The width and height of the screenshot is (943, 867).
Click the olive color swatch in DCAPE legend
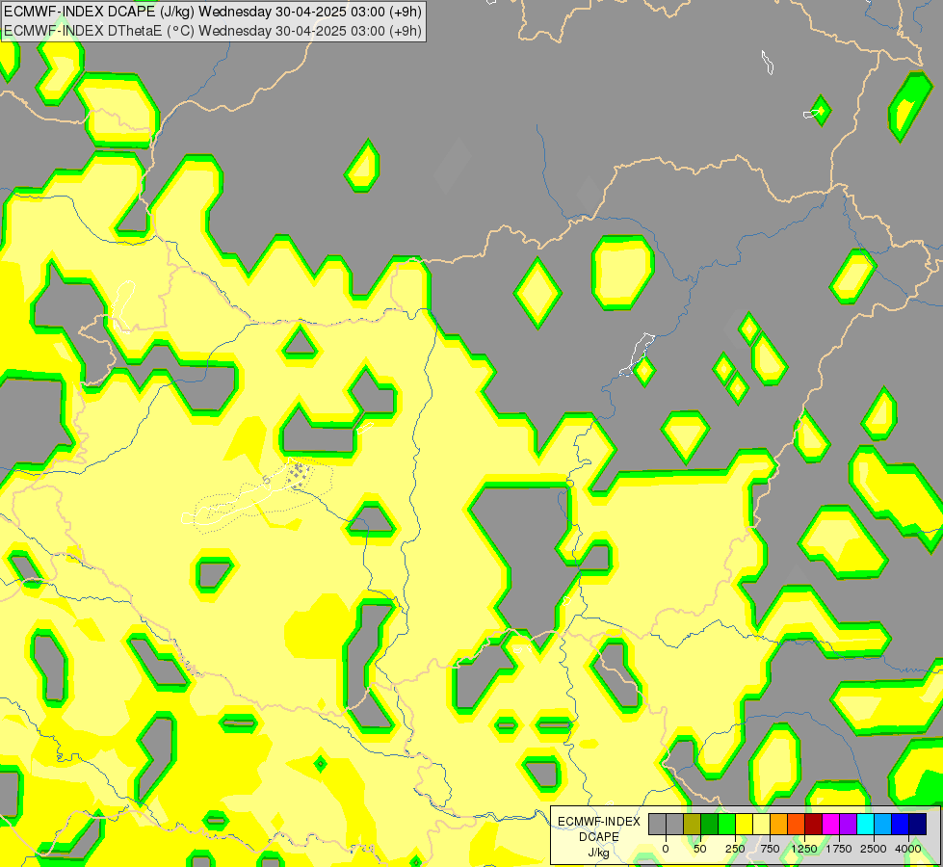point(693,825)
